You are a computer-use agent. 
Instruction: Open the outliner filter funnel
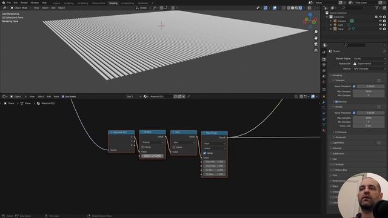377,8
